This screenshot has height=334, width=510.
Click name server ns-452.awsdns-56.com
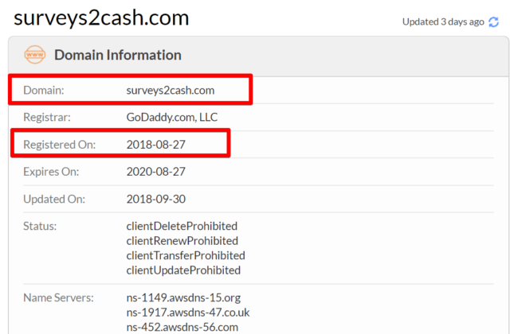coord(182,327)
